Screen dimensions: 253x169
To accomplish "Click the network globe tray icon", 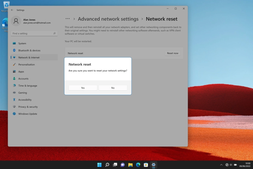I will coord(227,165).
